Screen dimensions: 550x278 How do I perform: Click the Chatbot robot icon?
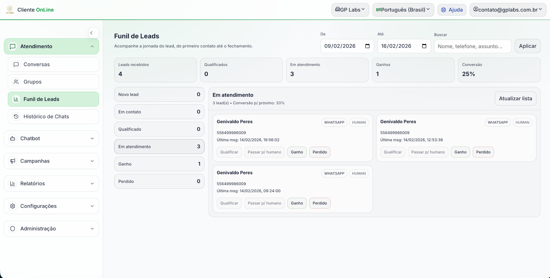pos(13,139)
